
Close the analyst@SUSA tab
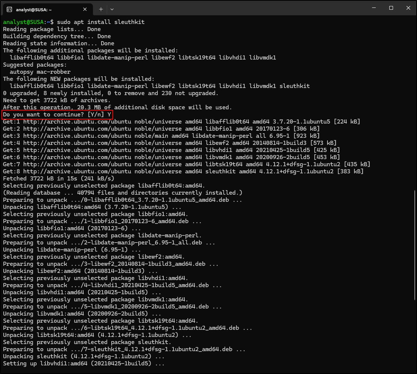pos(85,9)
